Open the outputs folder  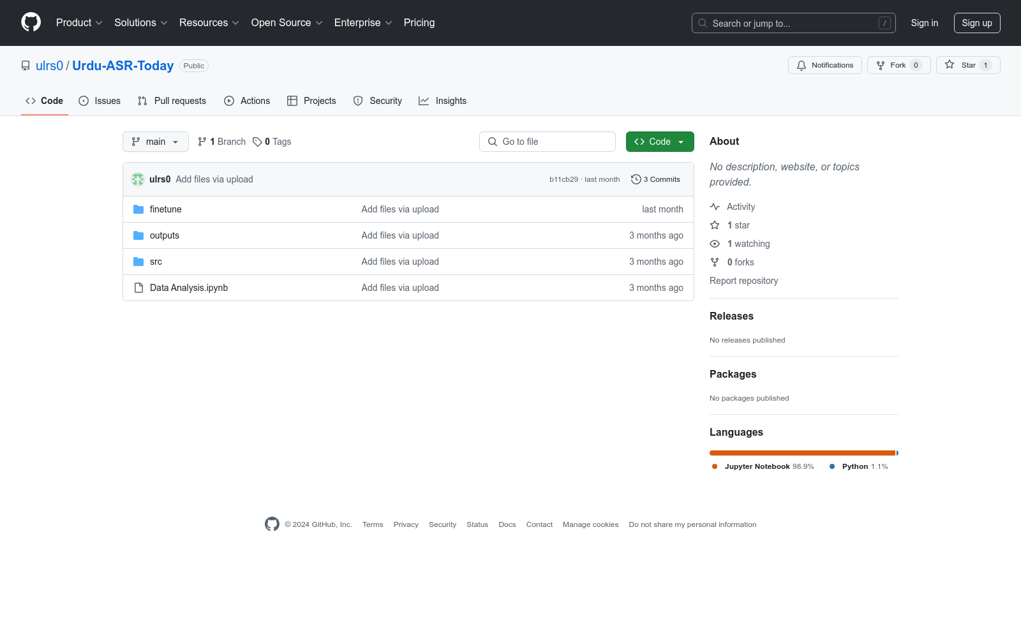(165, 235)
